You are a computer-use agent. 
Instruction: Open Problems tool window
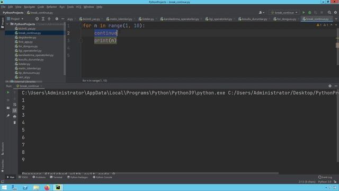[39, 177]
